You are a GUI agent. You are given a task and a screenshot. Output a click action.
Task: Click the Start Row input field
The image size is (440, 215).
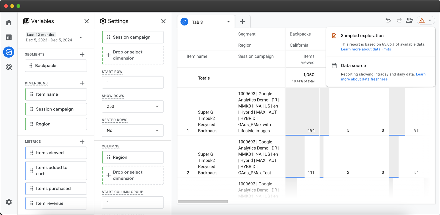point(133,82)
